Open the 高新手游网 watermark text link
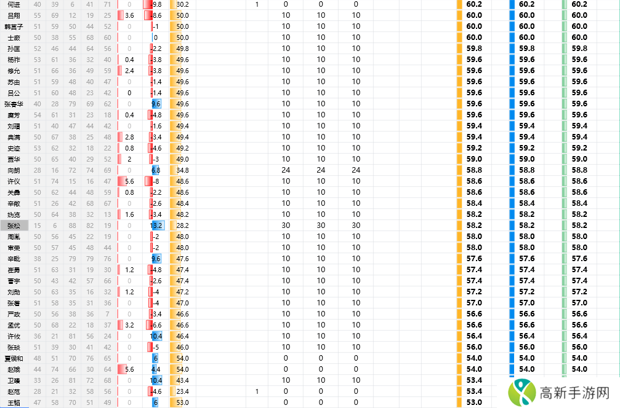 (x=574, y=393)
